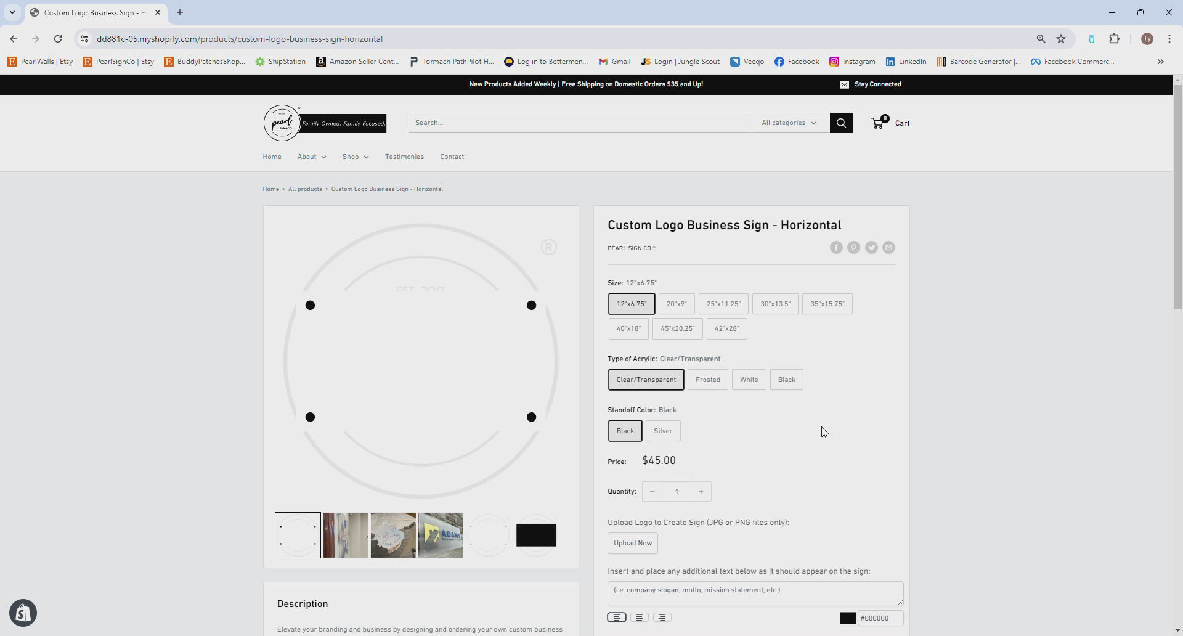
Task: Center-align the sign text
Action: 639,618
